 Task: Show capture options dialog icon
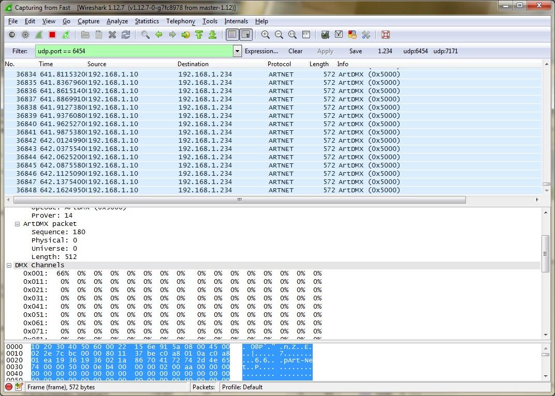coord(25,35)
